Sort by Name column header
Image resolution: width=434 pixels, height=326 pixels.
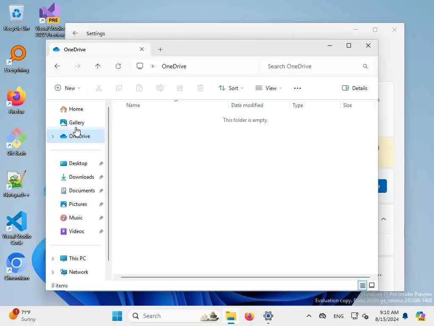176,105
